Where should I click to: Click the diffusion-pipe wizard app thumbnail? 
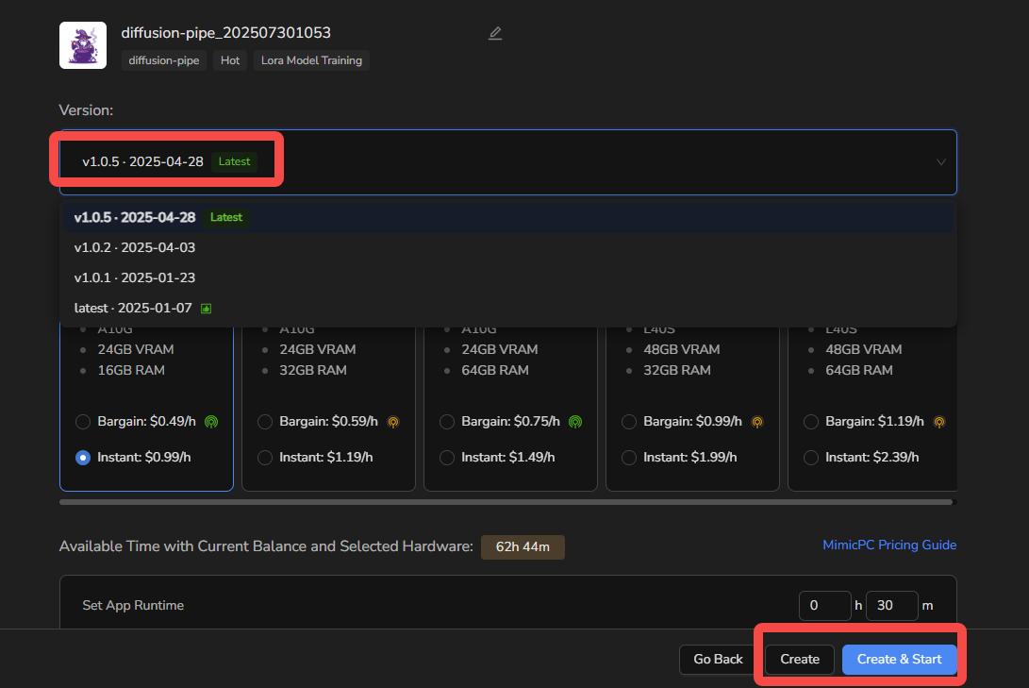[83, 45]
